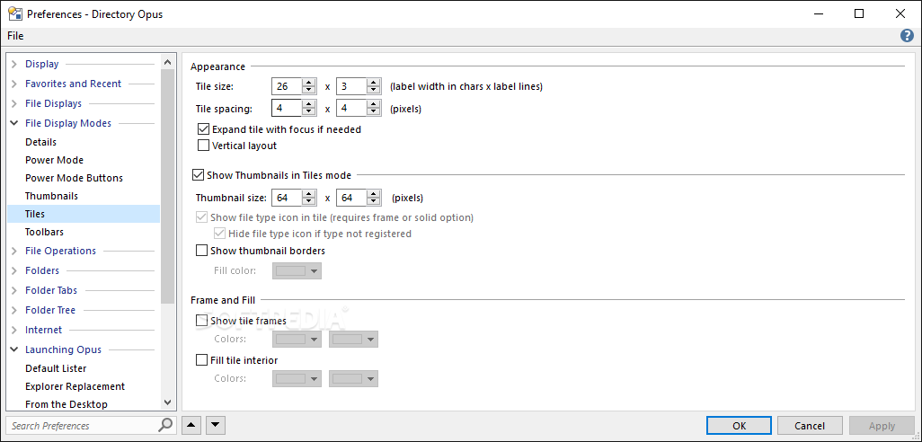The image size is (922, 442).
Task: Click the second Tile spacing field
Action: [x=351, y=108]
